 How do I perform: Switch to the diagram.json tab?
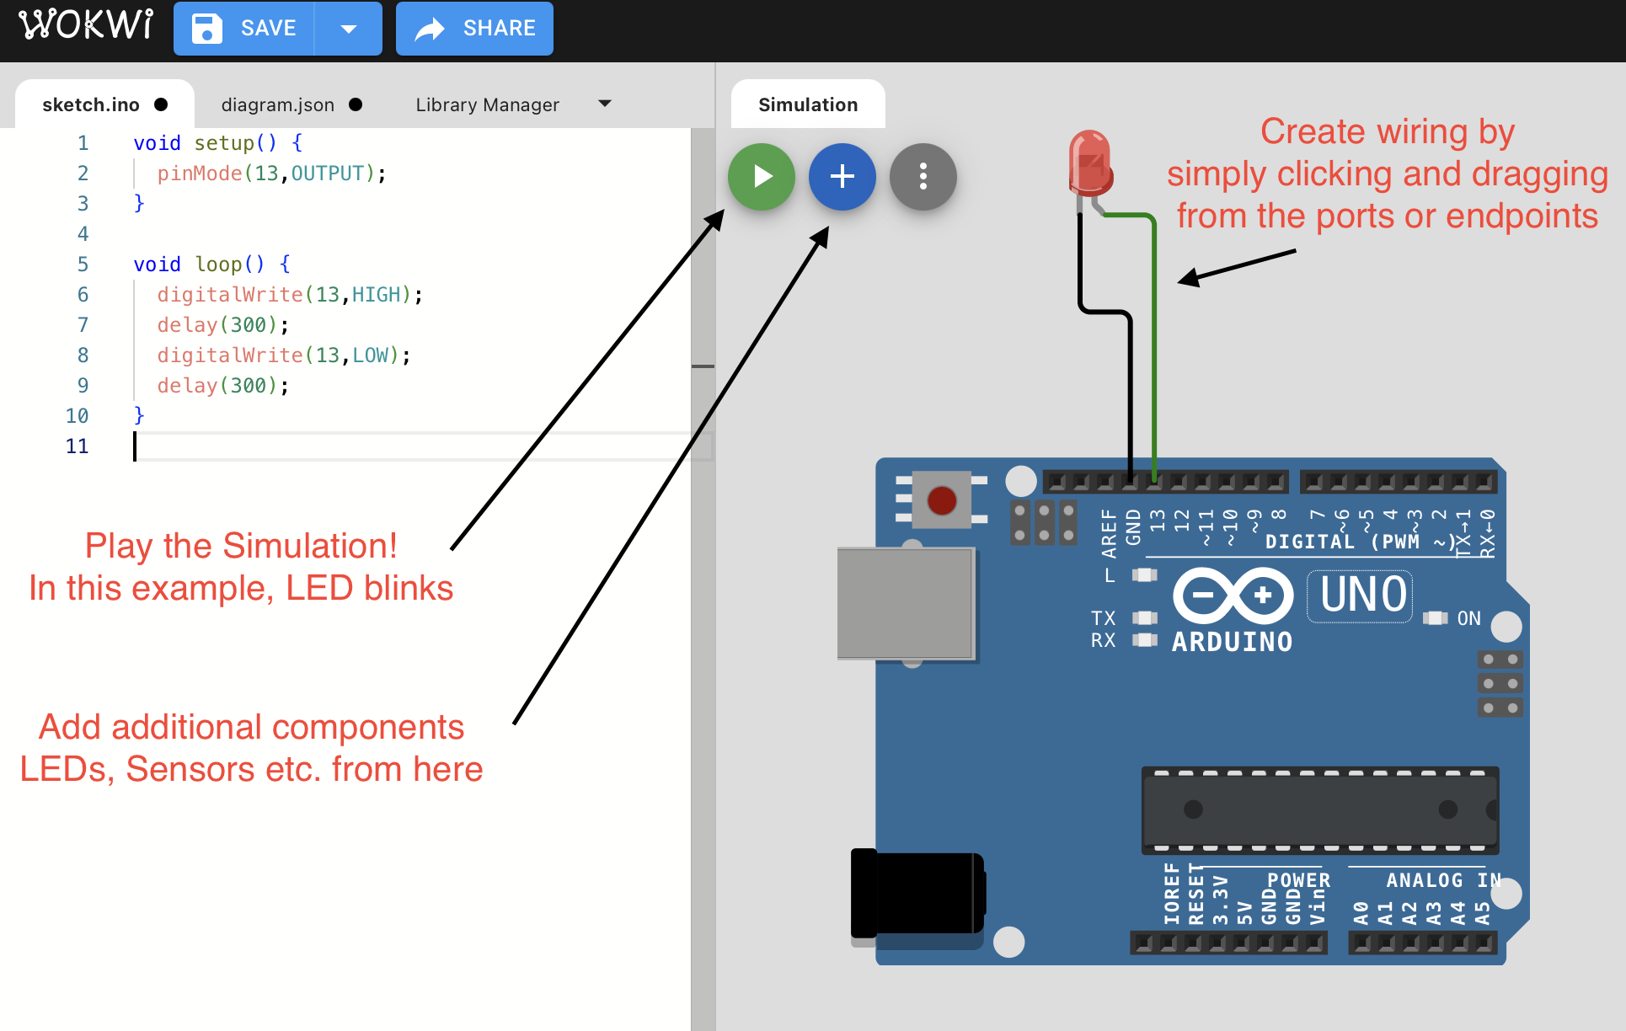click(x=278, y=104)
